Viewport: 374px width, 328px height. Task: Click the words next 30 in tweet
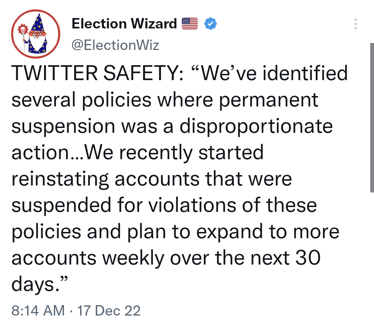click(285, 258)
